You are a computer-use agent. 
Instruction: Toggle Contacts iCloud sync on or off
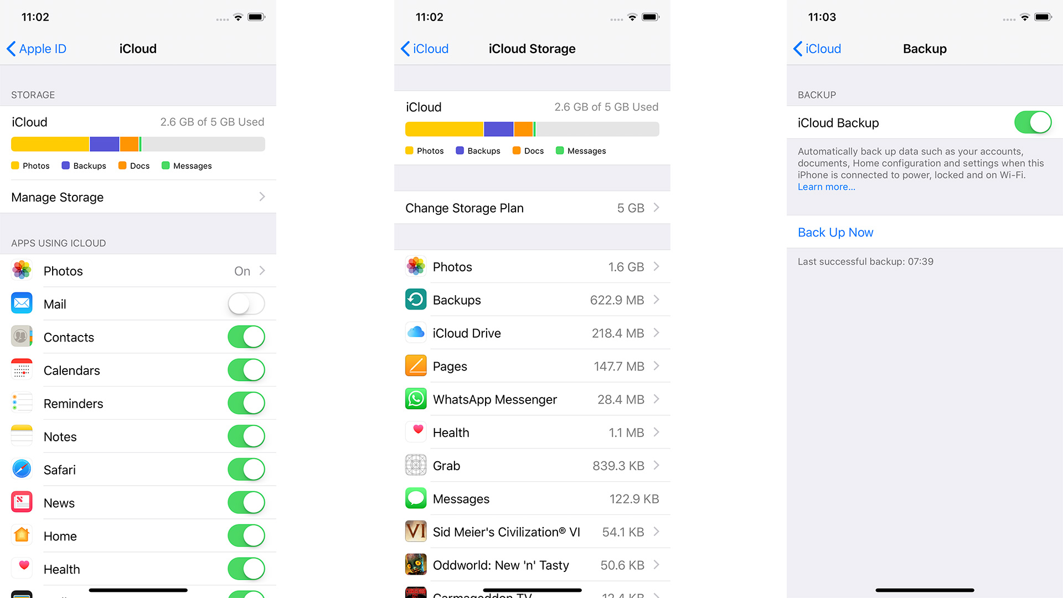(x=246, y=336)
